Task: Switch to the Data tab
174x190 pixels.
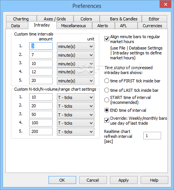Action: [x=17, y=26]
